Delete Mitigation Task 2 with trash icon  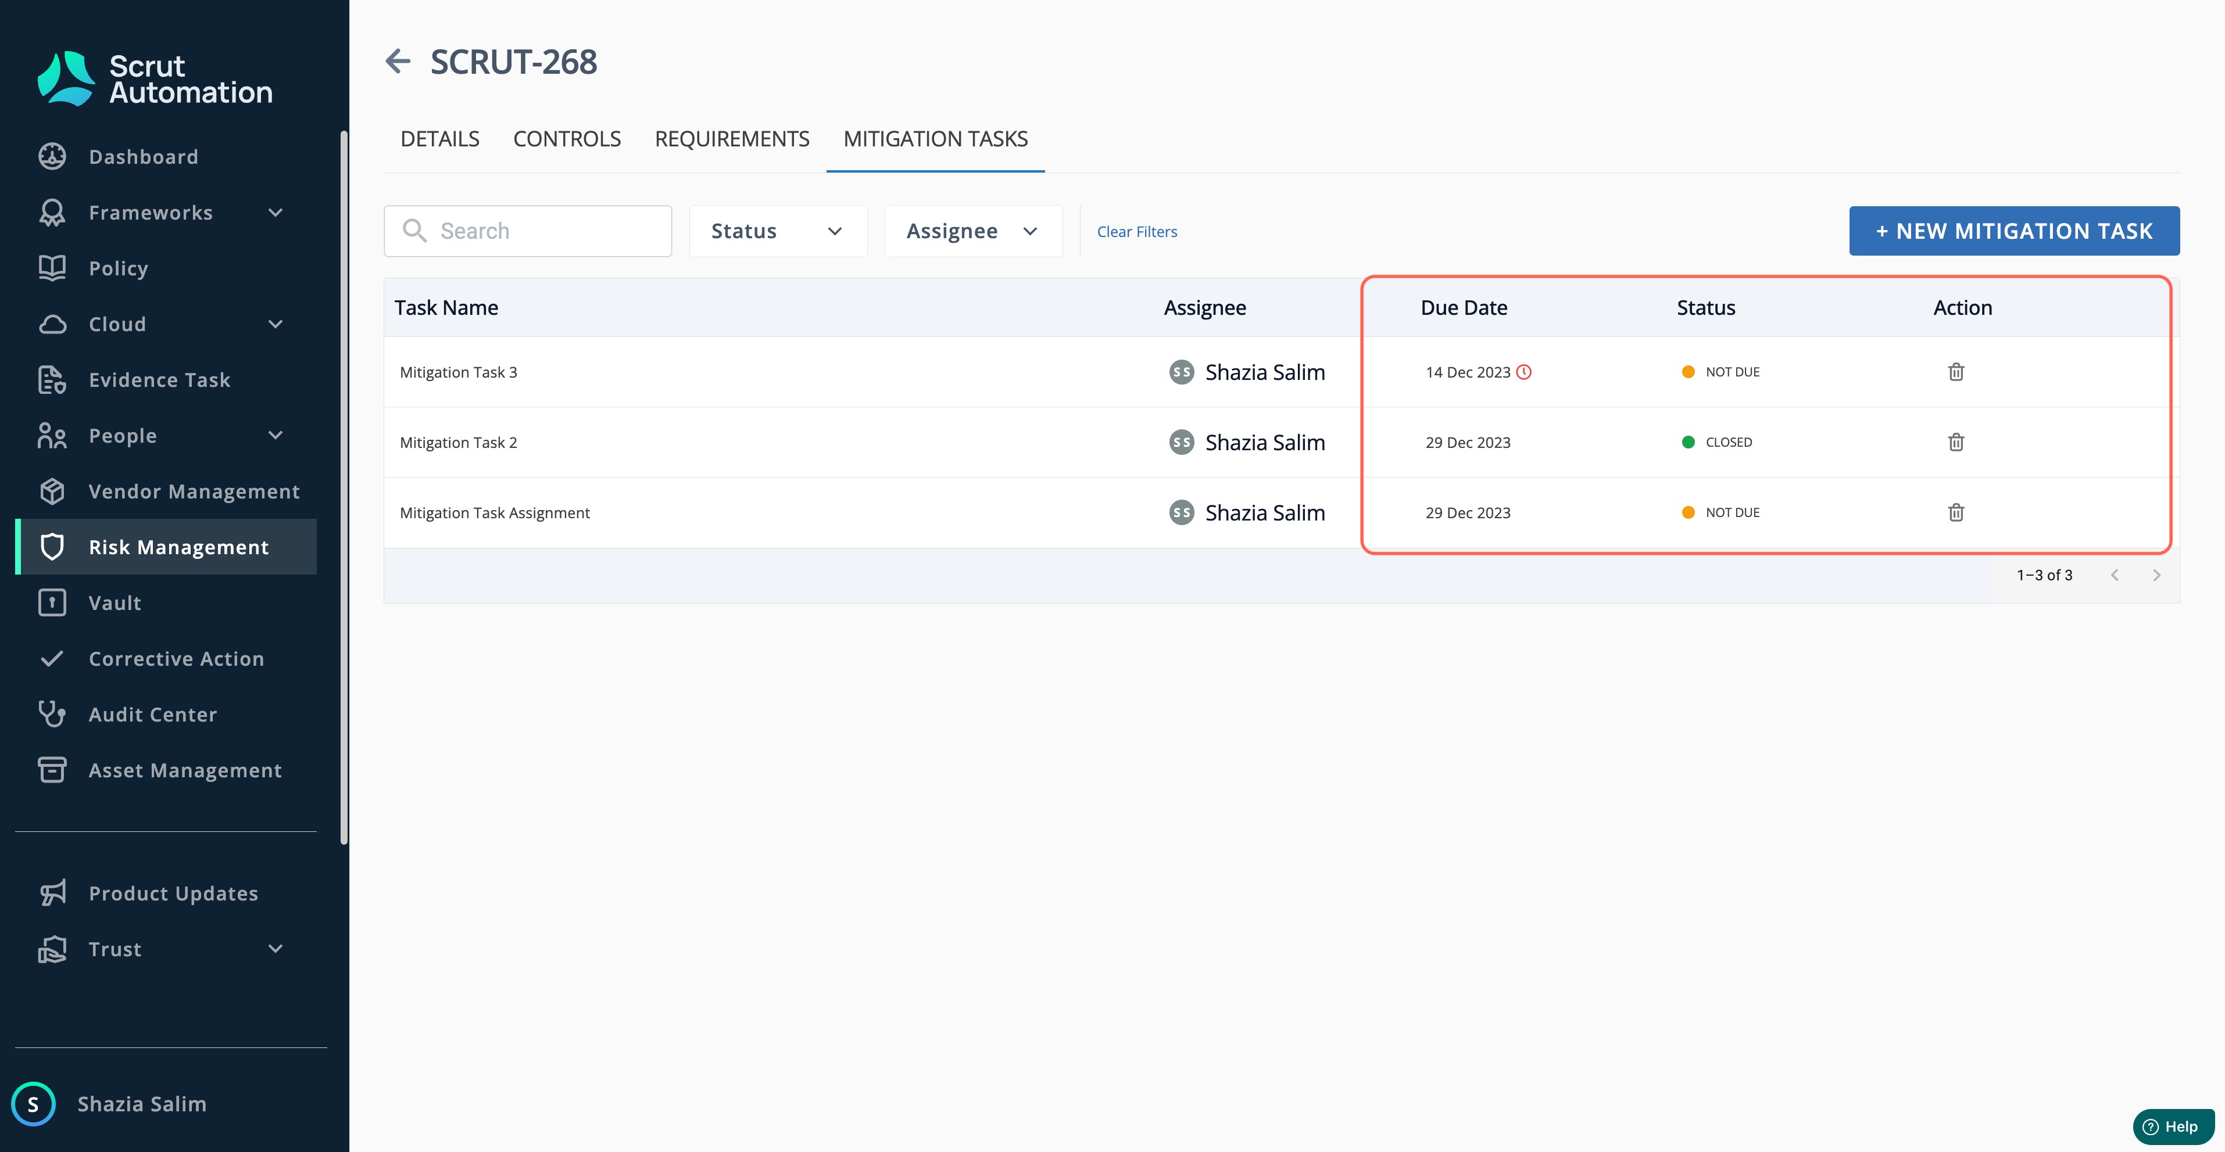pyautogui.click(x=1955, y=442)
